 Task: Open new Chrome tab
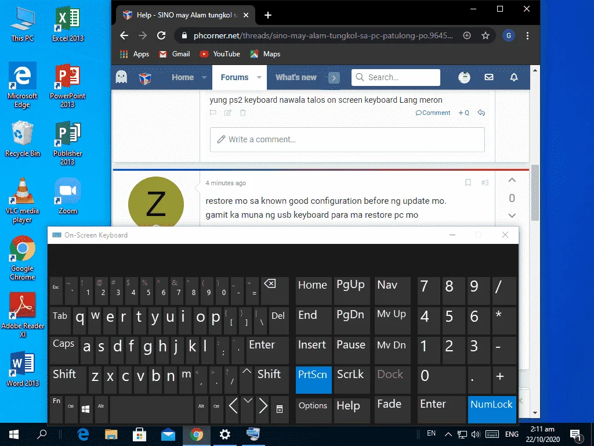(x=268, y=15)
